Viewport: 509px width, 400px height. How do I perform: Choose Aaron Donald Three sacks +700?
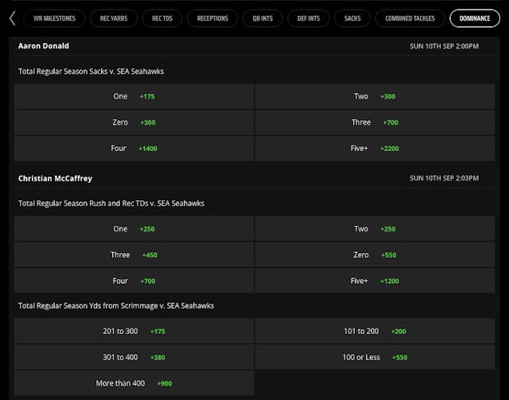point(375,122)
